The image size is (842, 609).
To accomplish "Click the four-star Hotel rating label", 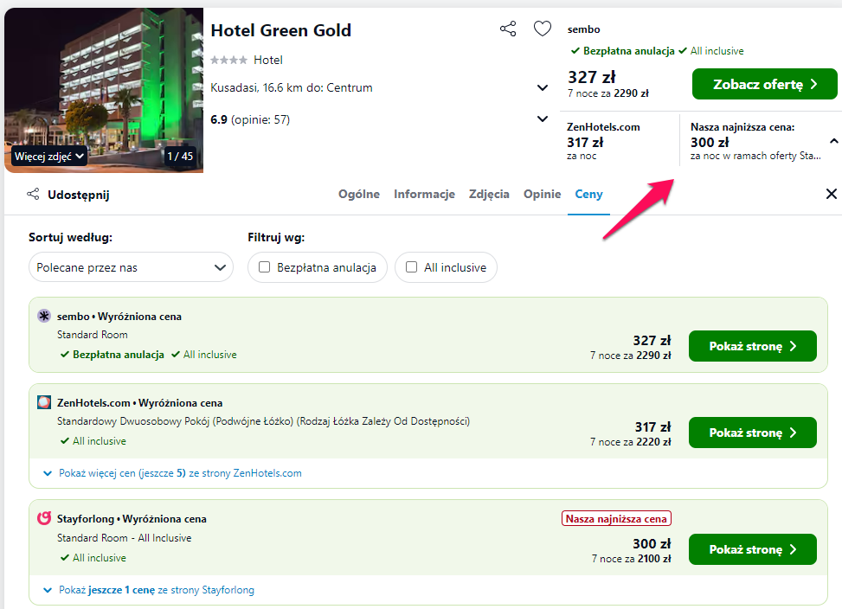I will pos(247,60).
